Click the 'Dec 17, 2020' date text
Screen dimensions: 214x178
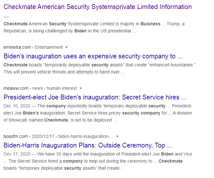pyautogui.click(x=17, y=154)
